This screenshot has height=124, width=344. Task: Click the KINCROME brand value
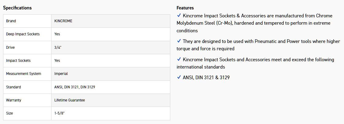[x=63, y=21]
